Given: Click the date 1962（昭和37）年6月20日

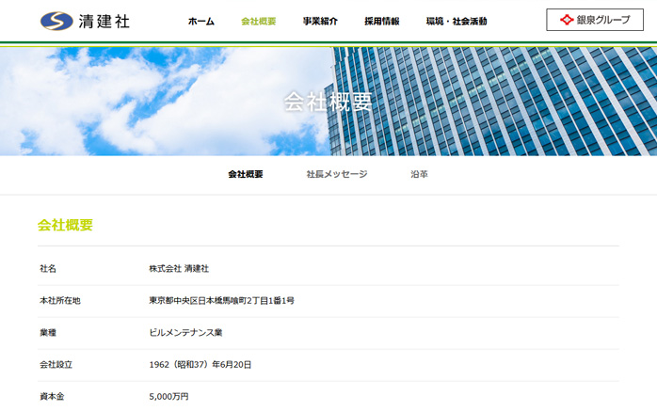Looking at the screenshot, I should (x=200, y=365).
